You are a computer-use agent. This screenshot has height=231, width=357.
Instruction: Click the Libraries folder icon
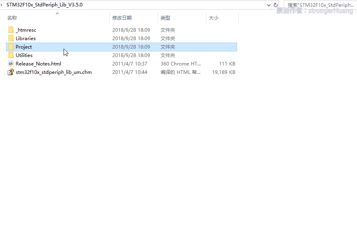click(11, 38)
